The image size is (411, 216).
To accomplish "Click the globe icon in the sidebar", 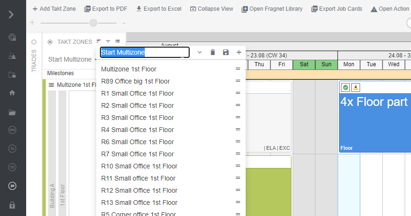I will tap(12, 37).
